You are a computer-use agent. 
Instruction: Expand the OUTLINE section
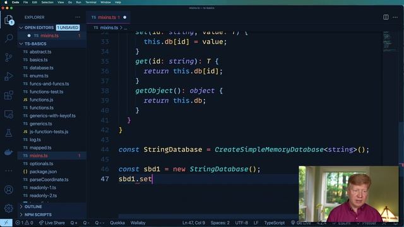click(x=30, y=207)
